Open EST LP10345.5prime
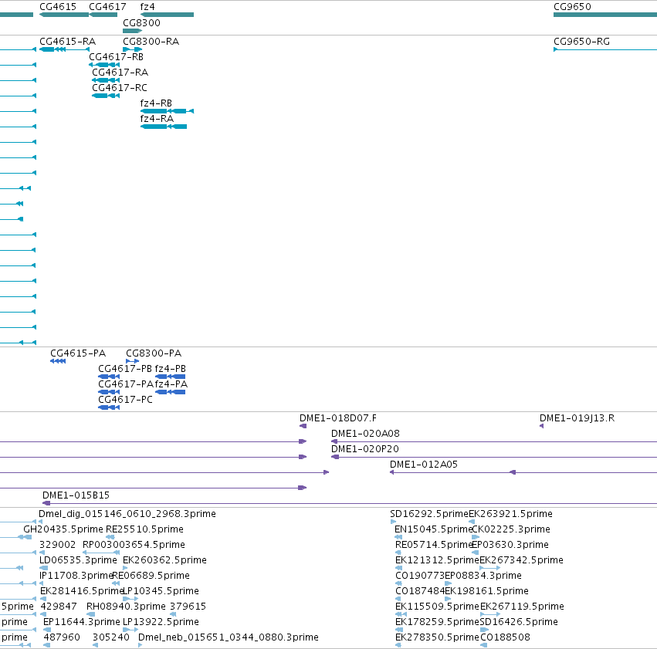 click(161, 591)
